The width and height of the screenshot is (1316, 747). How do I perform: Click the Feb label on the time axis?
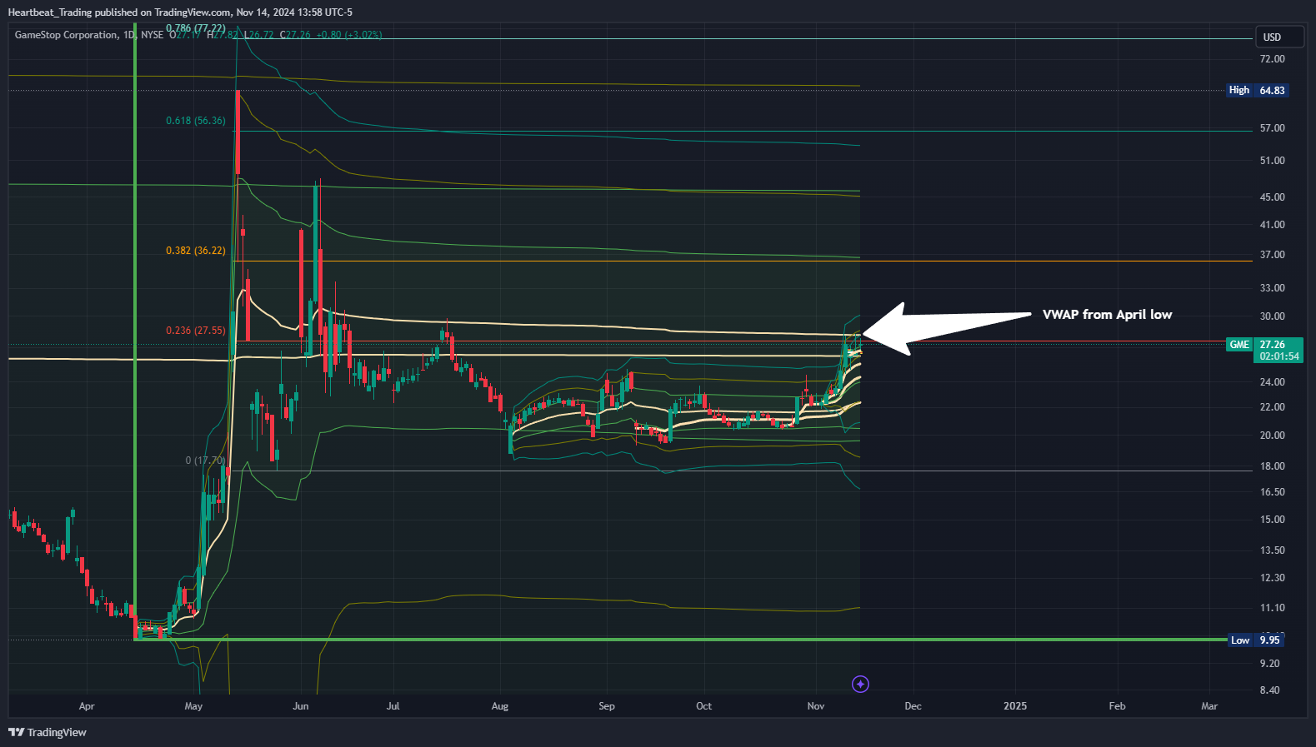pyautogui.click(x=1117, y=706)
